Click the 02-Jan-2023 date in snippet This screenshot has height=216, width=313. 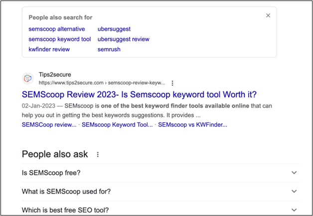[38, 106]
